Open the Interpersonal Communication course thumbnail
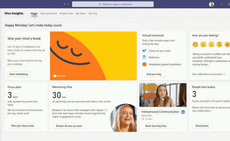This screenshot has width=230, height=141. (x=163, y=95)
